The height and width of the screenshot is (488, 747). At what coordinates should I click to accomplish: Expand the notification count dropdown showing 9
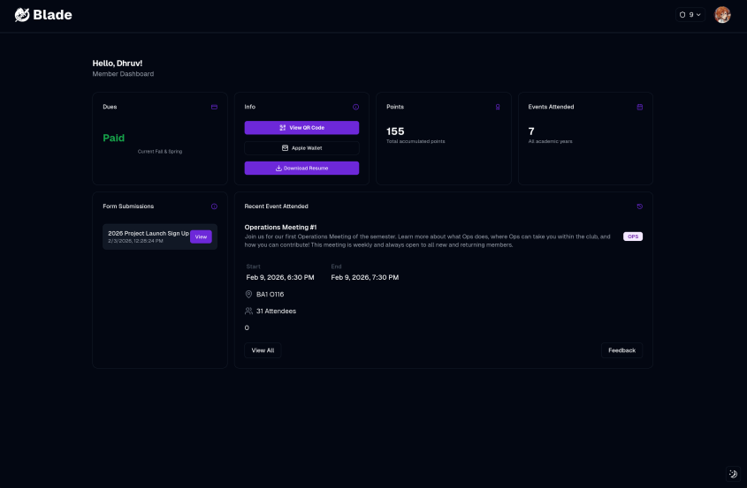(x=690, y=15)
